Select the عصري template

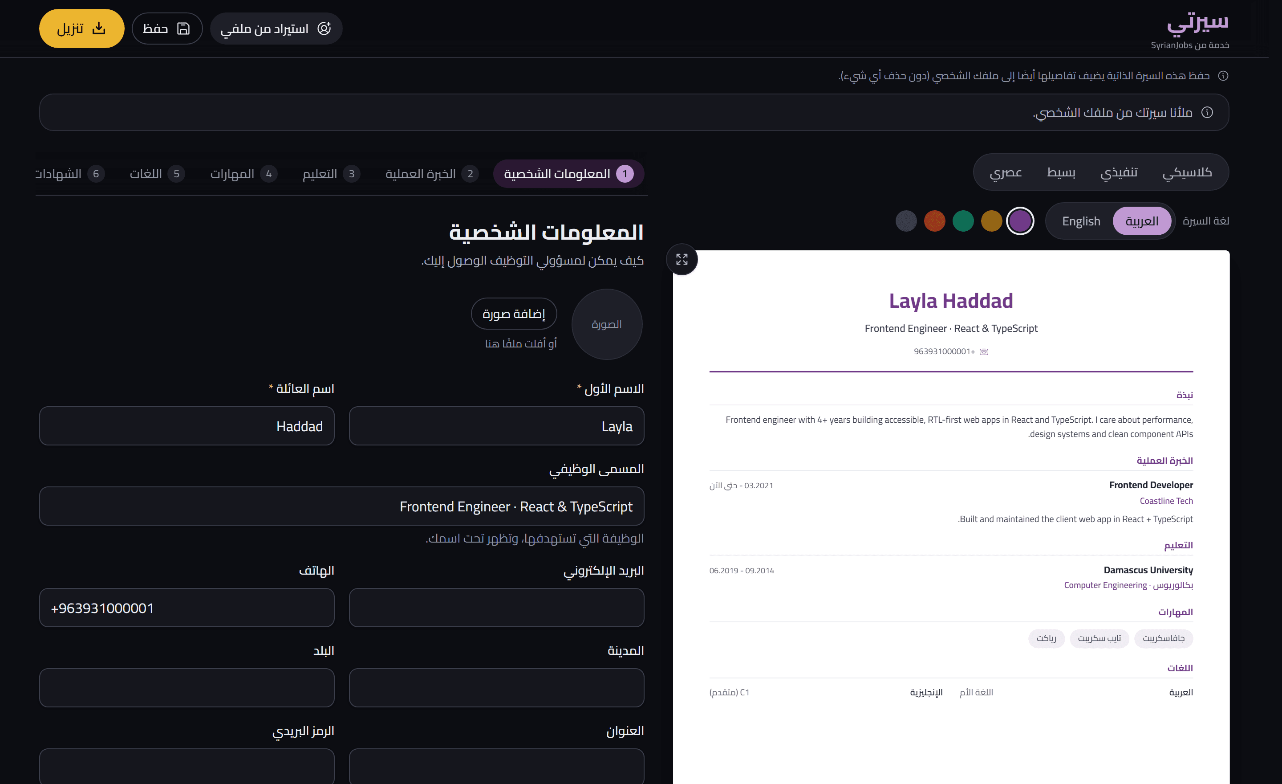[1005, 172]
